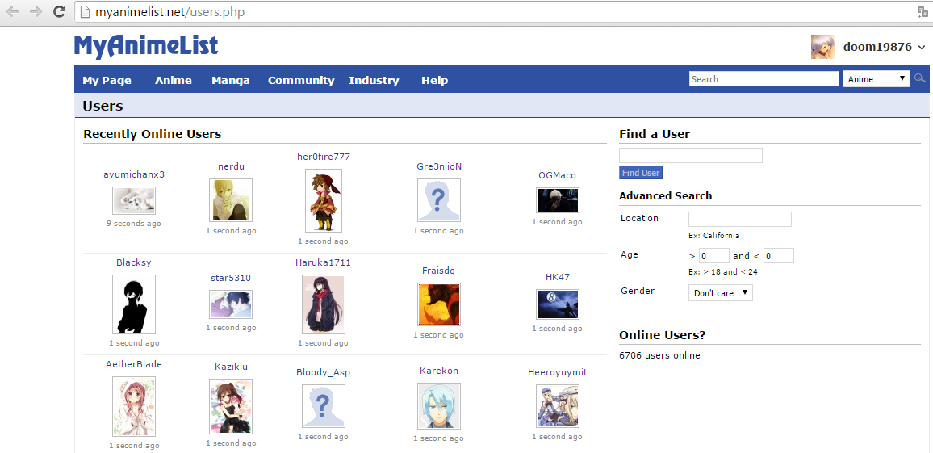Open the Karekon username link
The image size is (933, 453).
tap(438, 371)
